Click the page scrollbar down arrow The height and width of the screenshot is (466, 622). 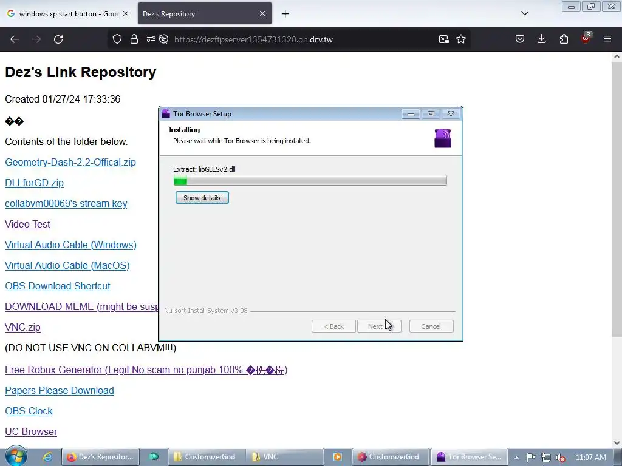[x=617, y=442]
